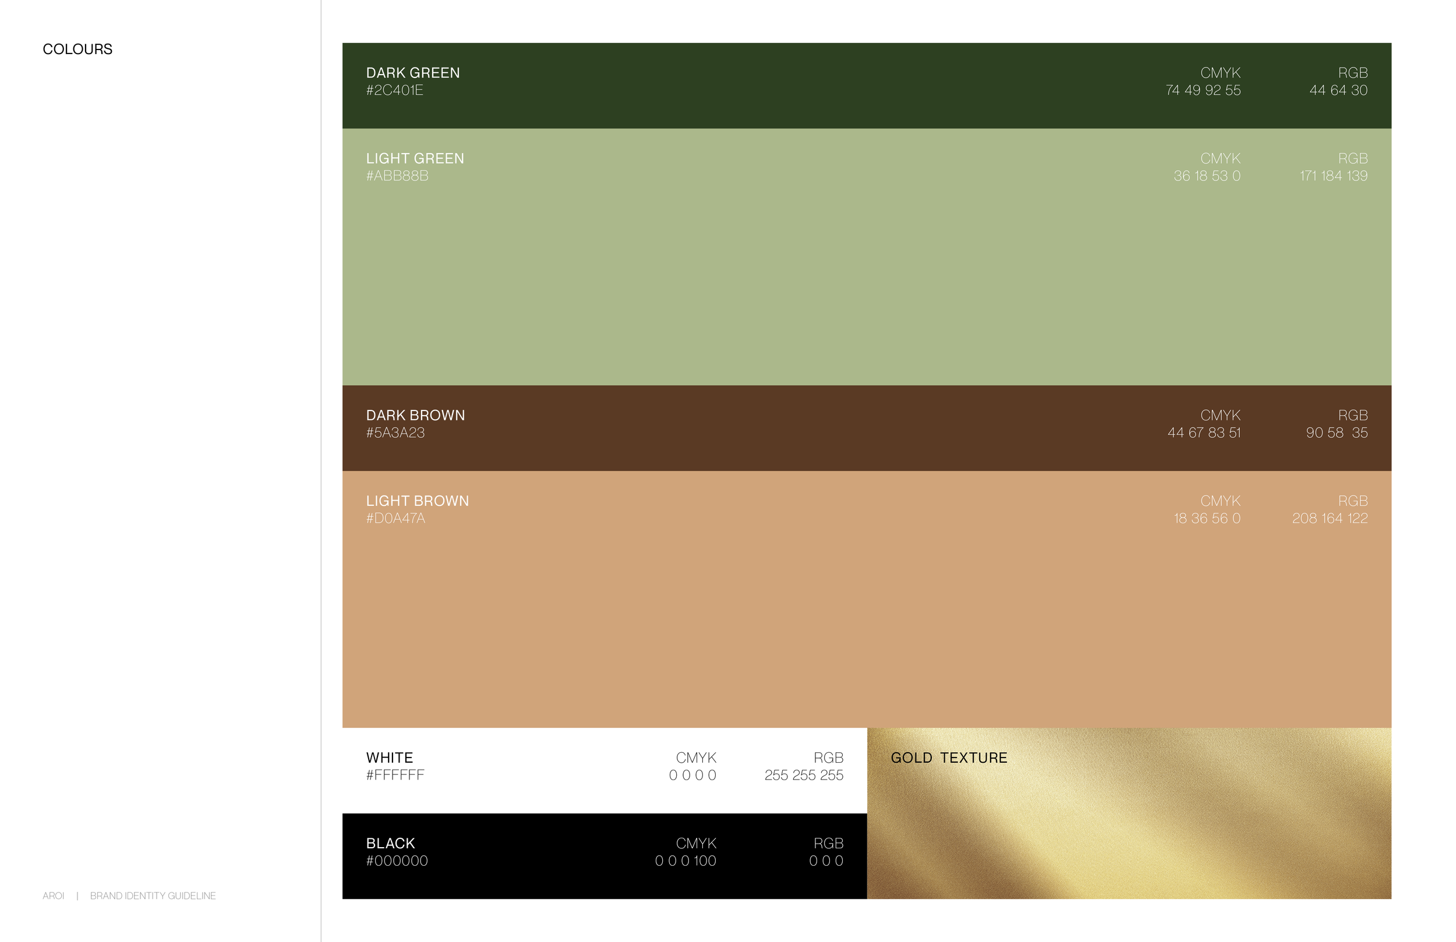This screenshot has height=942, width=1456.
Task: Click CMYK value 18 36 56 0
Action: [1206, 518]
